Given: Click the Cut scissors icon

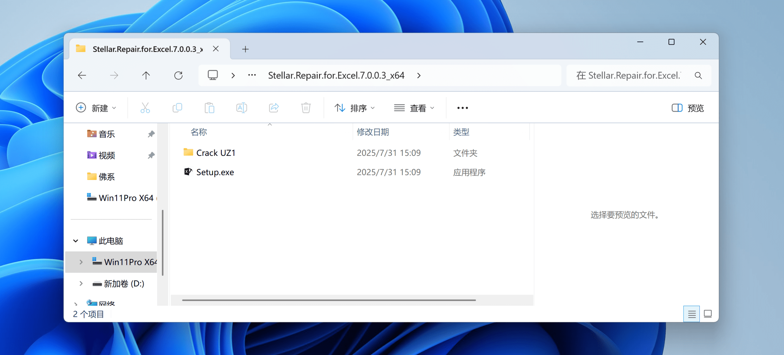Looking at the screenshot, I should 145,108.
